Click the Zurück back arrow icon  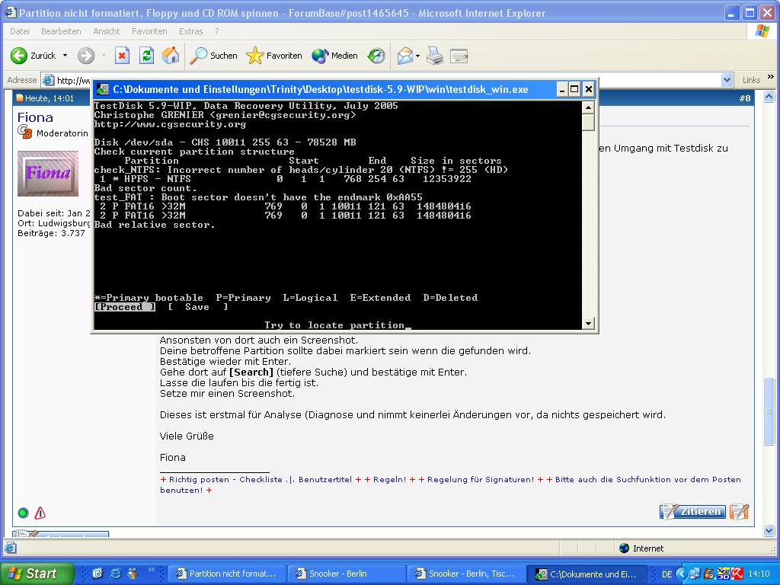pos(19,56)
